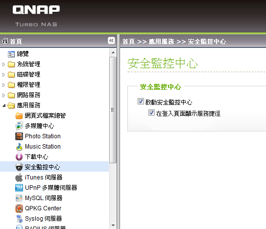Click the 下載中心 download arrow icon
Image resolution: width=266 pixels, height=229 pixels.
tap(19, 157)
